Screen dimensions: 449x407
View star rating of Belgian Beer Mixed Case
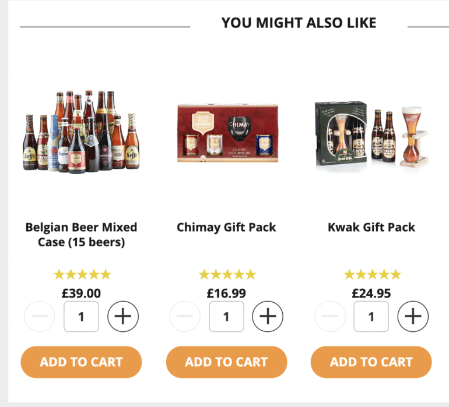click(x=82, y=274)
